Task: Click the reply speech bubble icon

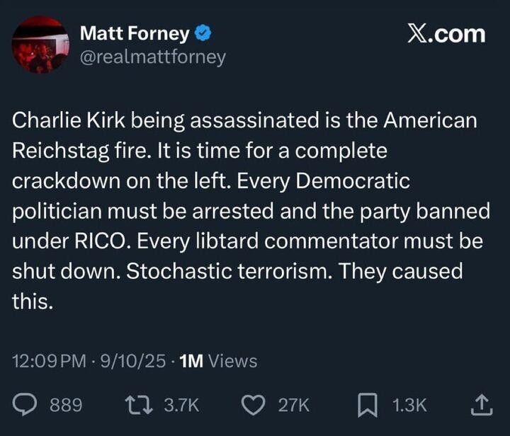Action: [25, 404]
